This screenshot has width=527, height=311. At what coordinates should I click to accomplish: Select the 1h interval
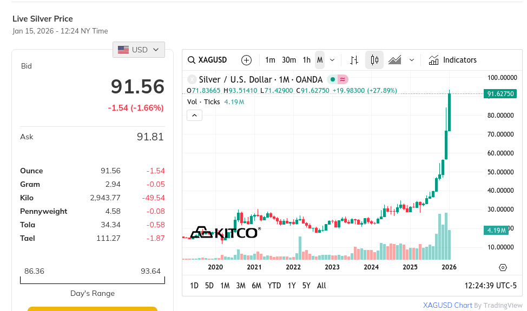point(307,60)
